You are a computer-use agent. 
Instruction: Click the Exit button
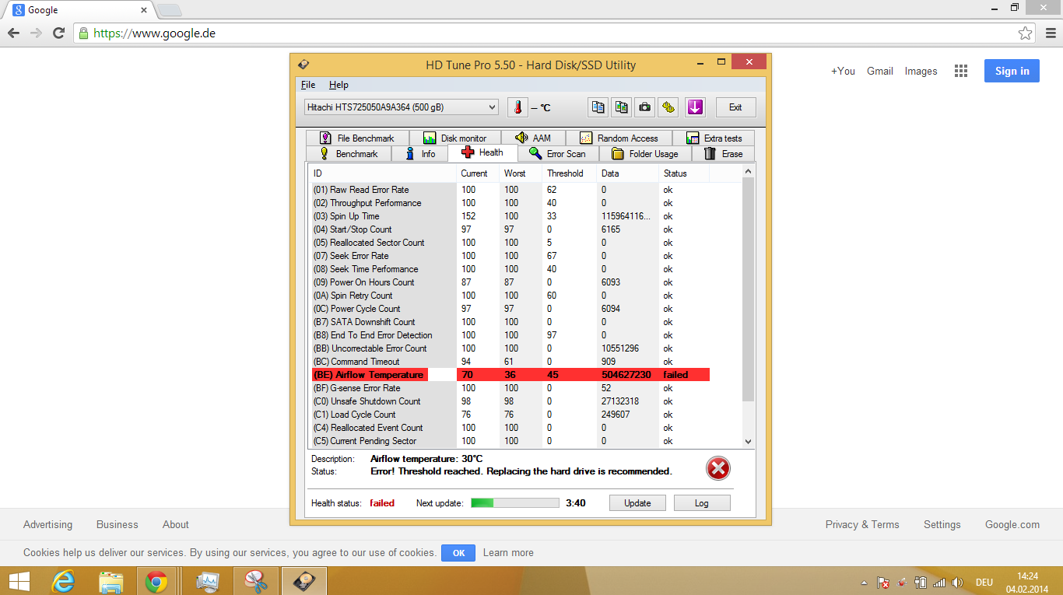coord(735,107)
